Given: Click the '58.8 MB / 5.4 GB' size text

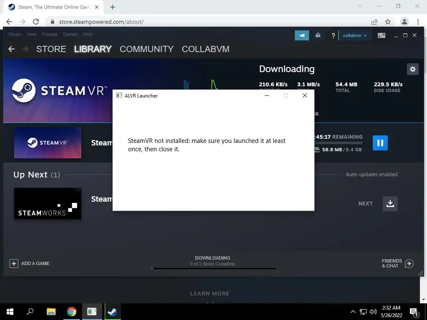Looking at the screenshot, I should tap(342, 150).
